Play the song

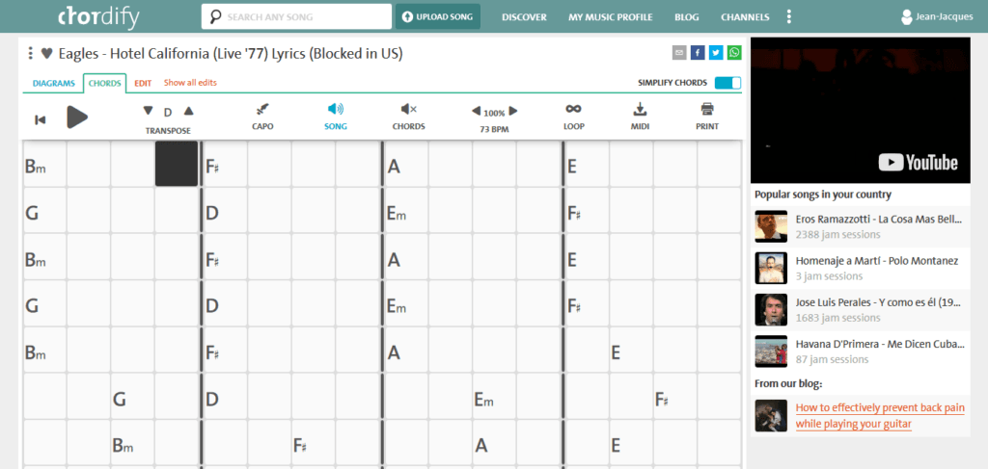click(x=77, y=117)
